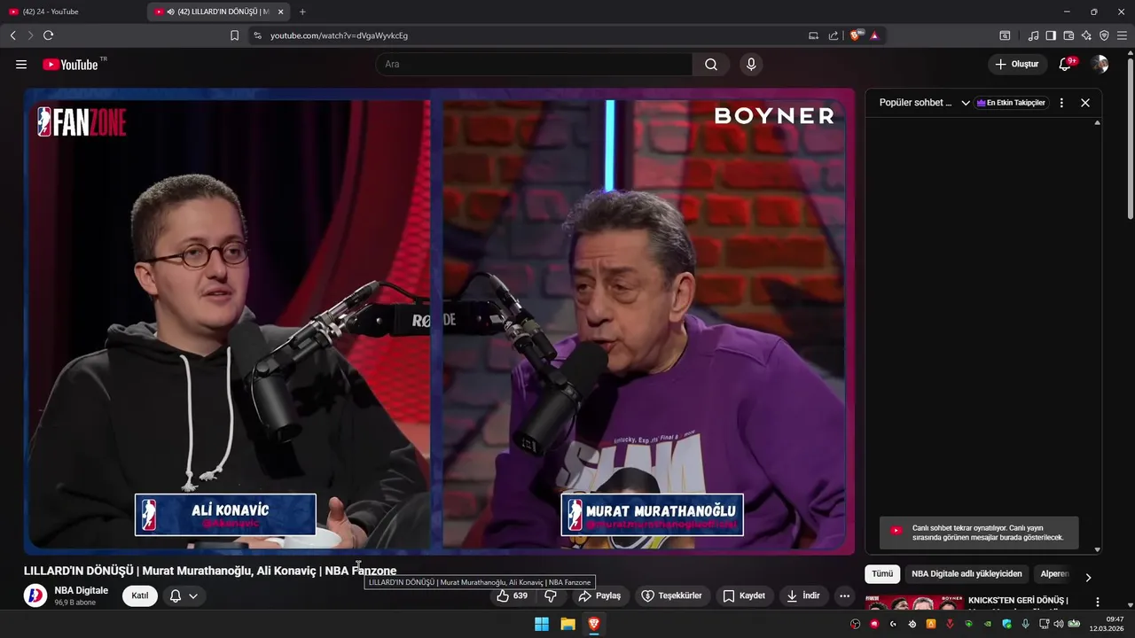Open the account avatar menu
Viewport: 1135px width, 638px height.
point(1100,65)
